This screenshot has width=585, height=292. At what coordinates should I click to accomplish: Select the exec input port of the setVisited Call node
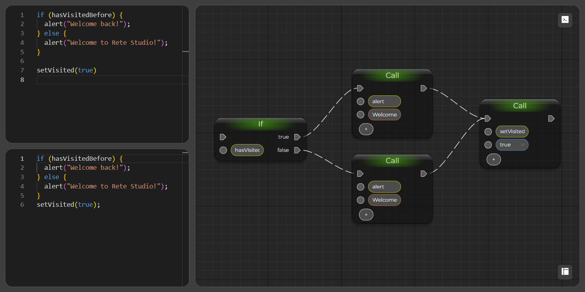[x=488, y=118]
